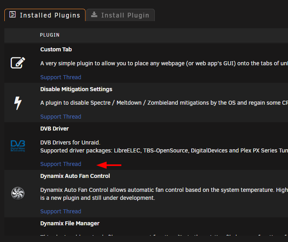Click the PLUGIN column header
The image size is (288, 242).
click(50, 35)
